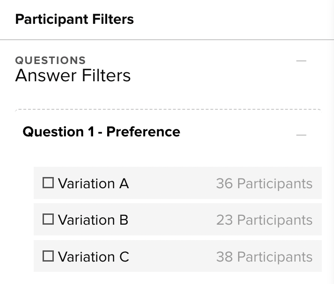
Task: Click the Question 1 - Preference heading
Action: (101, 132)
